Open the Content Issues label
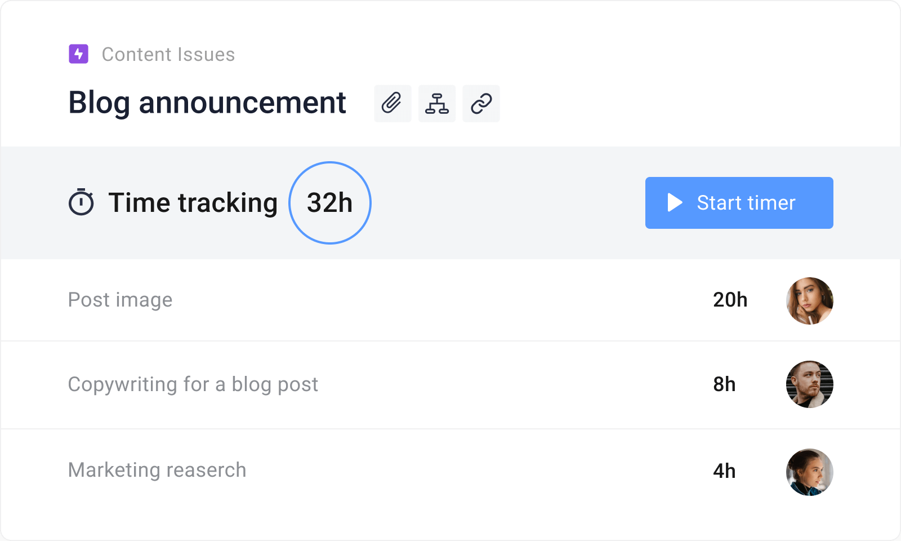The width and height of the screenshot is (901, 541). click(x=168, y=54)
